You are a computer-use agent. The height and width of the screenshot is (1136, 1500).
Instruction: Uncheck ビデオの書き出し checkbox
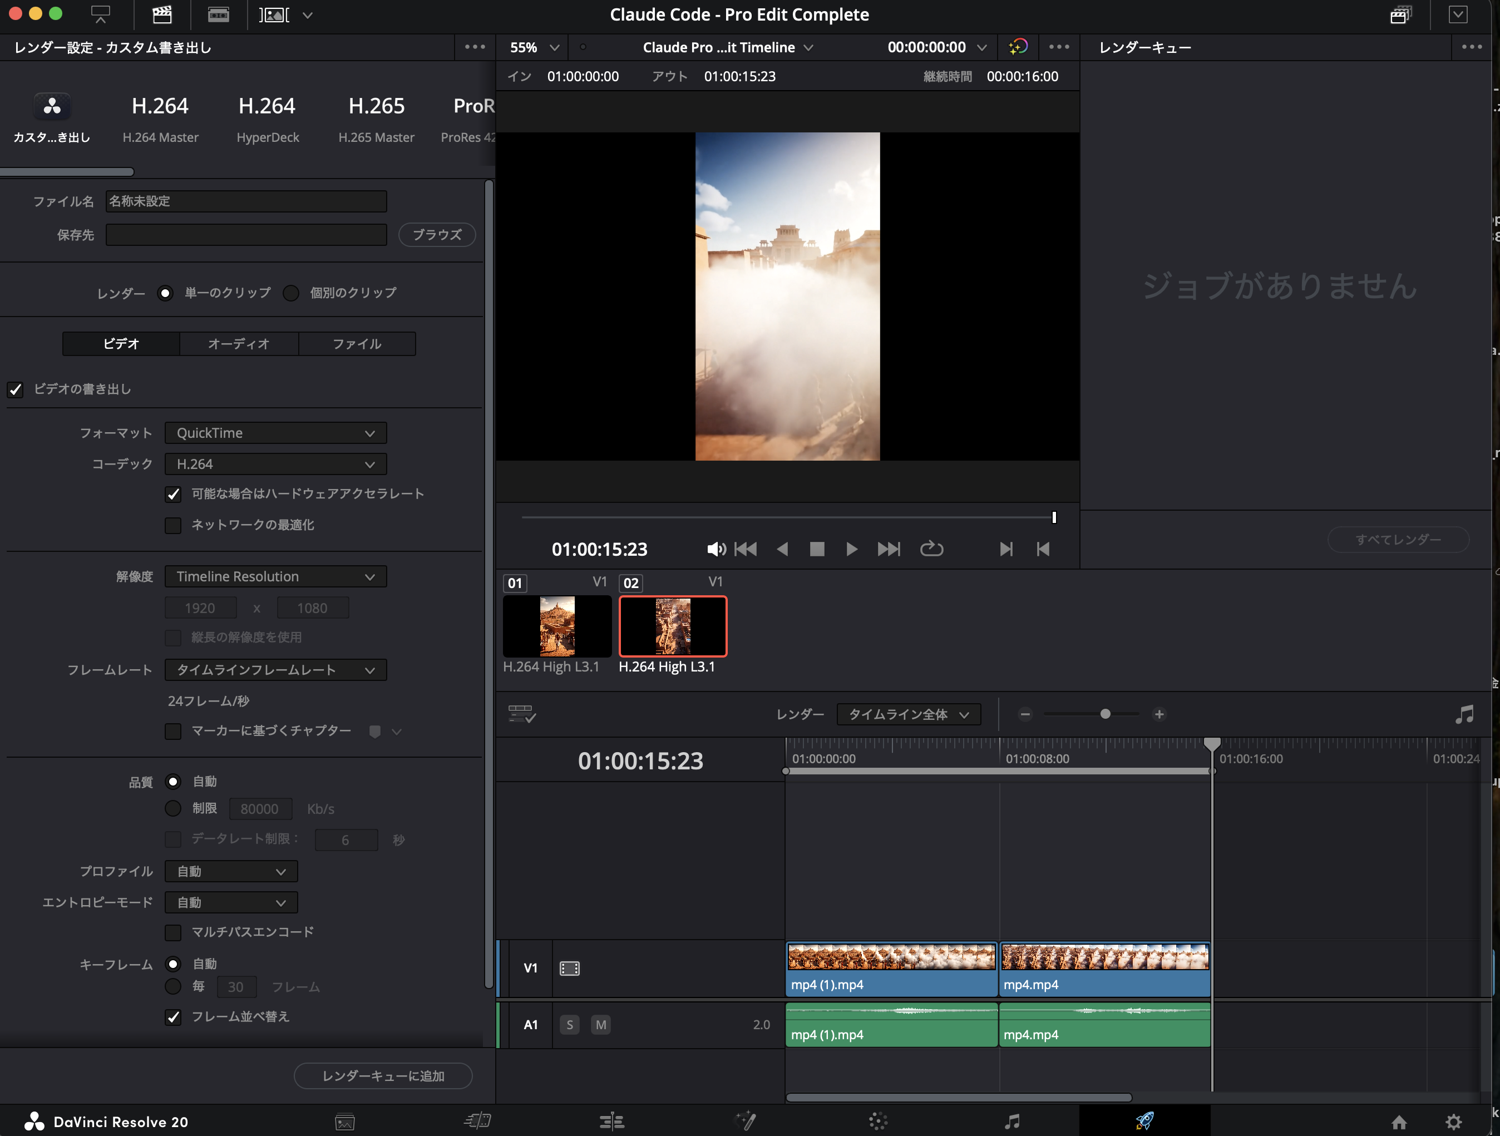16,389
